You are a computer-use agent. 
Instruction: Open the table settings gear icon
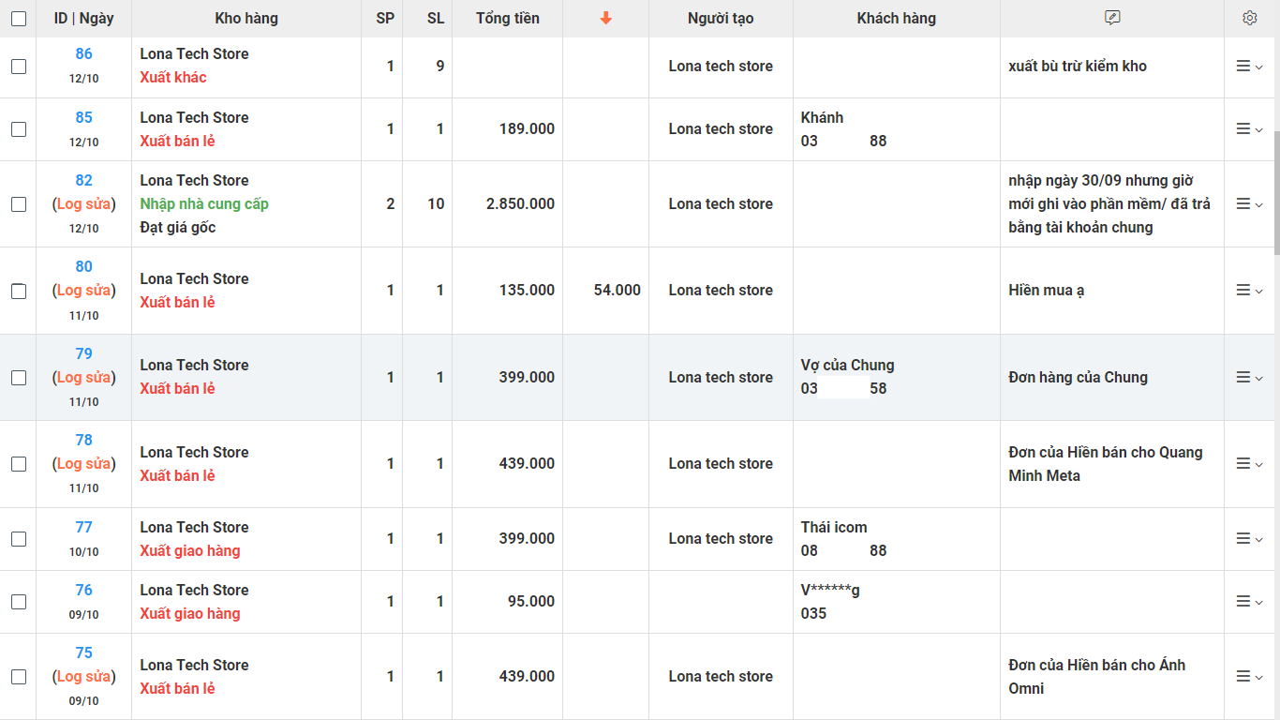(x=1249, y=18)
